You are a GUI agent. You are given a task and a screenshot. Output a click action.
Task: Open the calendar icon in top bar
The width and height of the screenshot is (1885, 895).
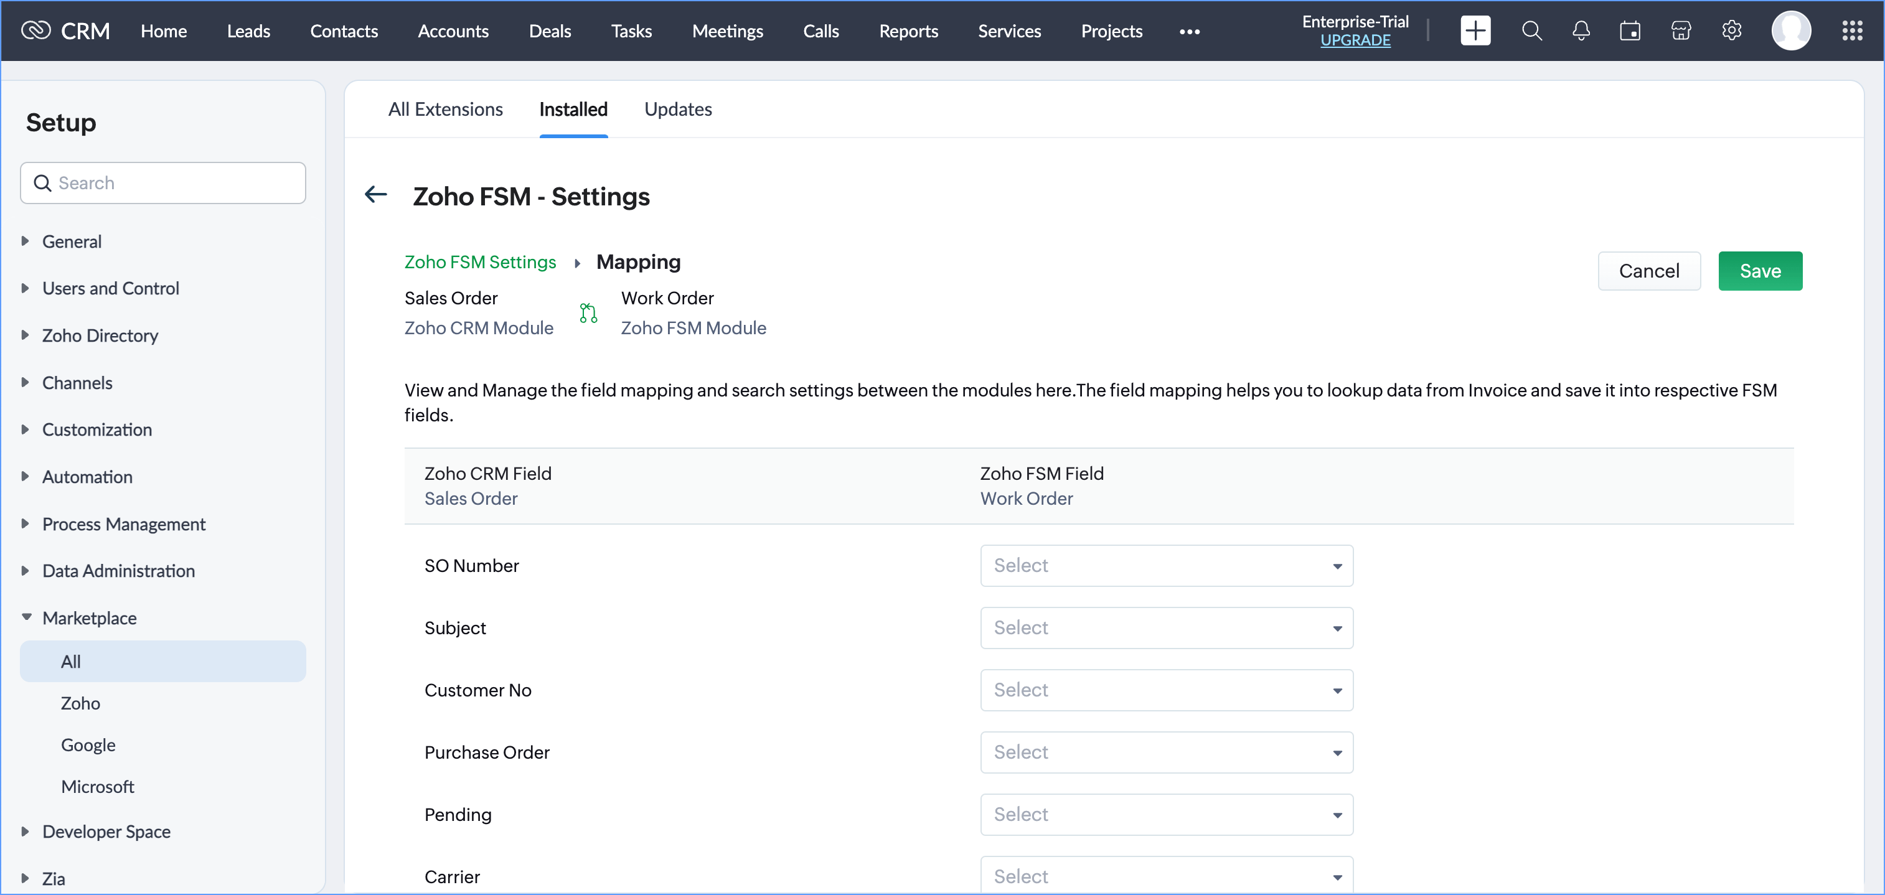click(1630, 30)
